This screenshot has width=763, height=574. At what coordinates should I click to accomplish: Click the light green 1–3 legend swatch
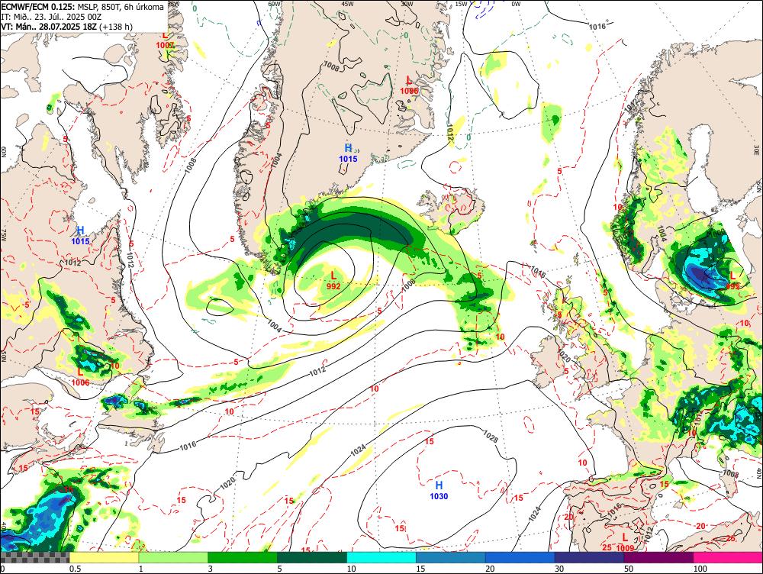(x=173, y=557)
